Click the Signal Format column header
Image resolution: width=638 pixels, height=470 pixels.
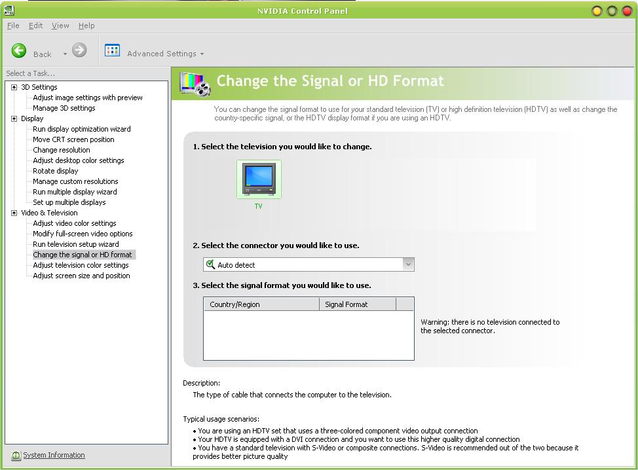point(357,304)
